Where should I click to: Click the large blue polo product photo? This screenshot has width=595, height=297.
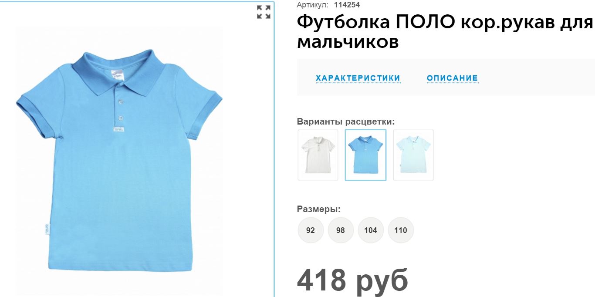[119, 161]
